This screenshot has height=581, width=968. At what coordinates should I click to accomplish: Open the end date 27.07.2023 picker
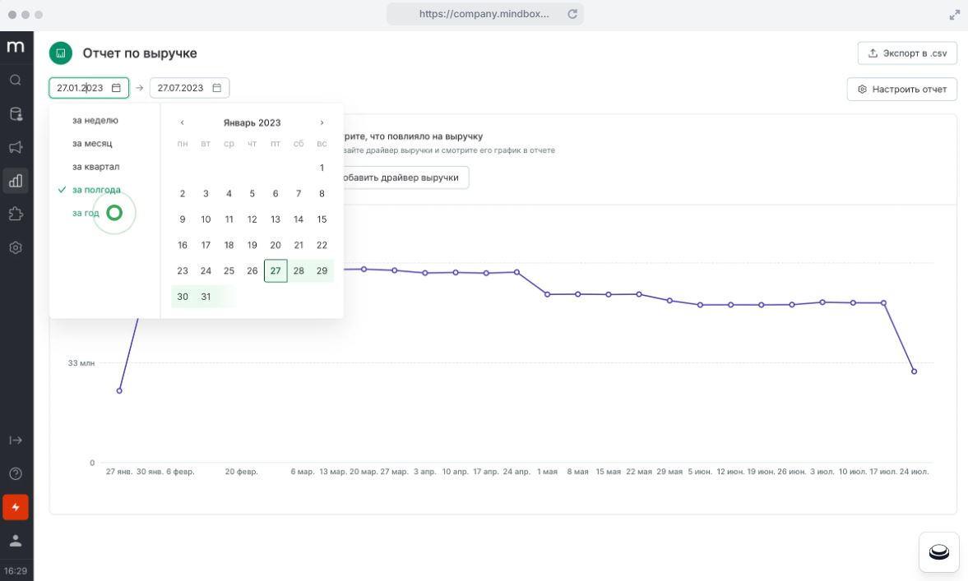point(189,88)
